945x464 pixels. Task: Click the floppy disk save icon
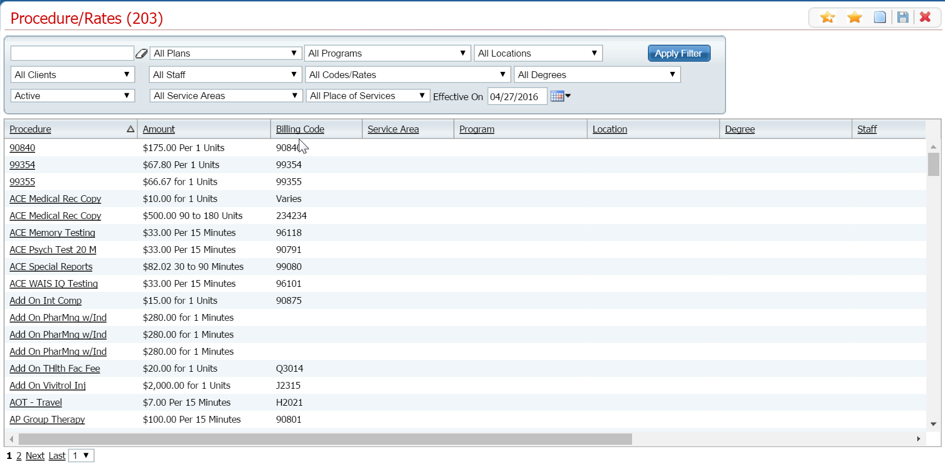click(903, 18)
